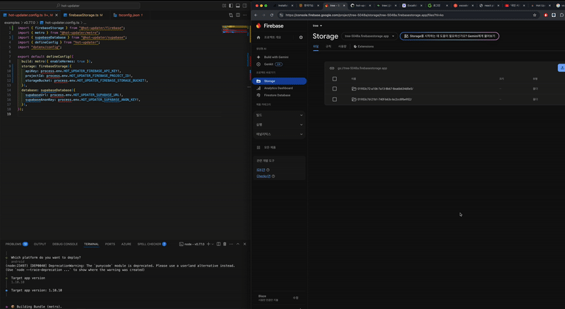
Task: Click the VS Code minimap code preview
Action: click(x=235, y=29)
